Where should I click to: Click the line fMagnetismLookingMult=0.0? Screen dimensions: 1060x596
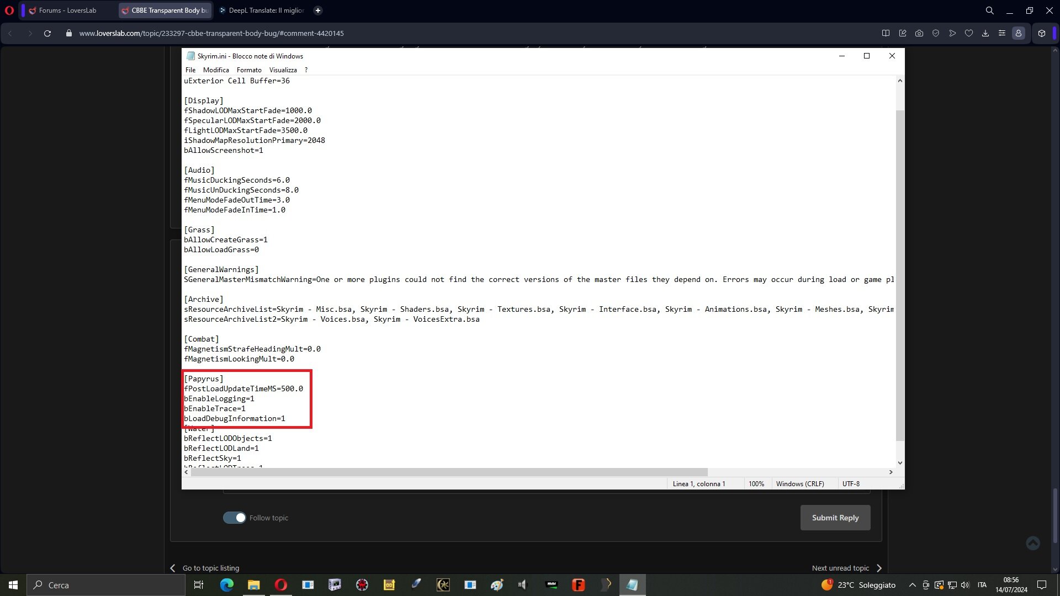239,359
